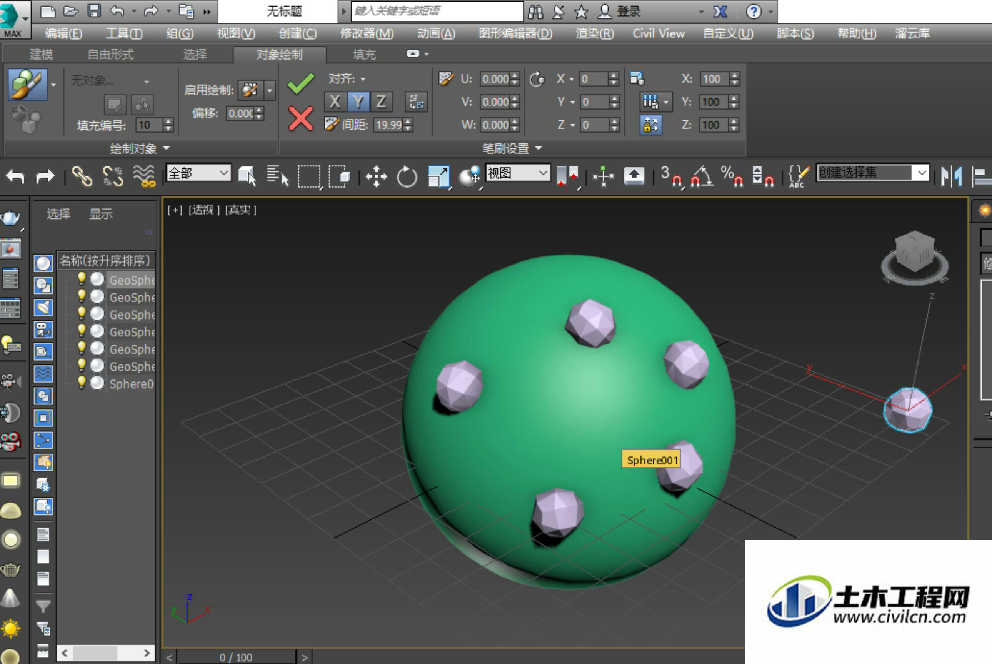Click the time slider next frame arrow
The image size is (992, 664).
[304, 657]
